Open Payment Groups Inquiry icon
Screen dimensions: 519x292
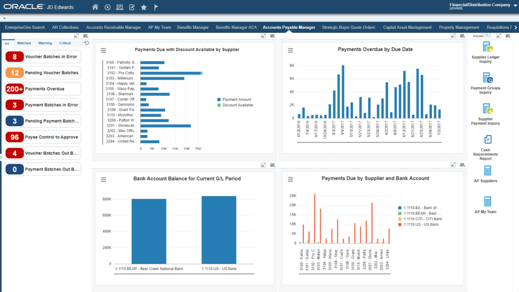(487, 78)
